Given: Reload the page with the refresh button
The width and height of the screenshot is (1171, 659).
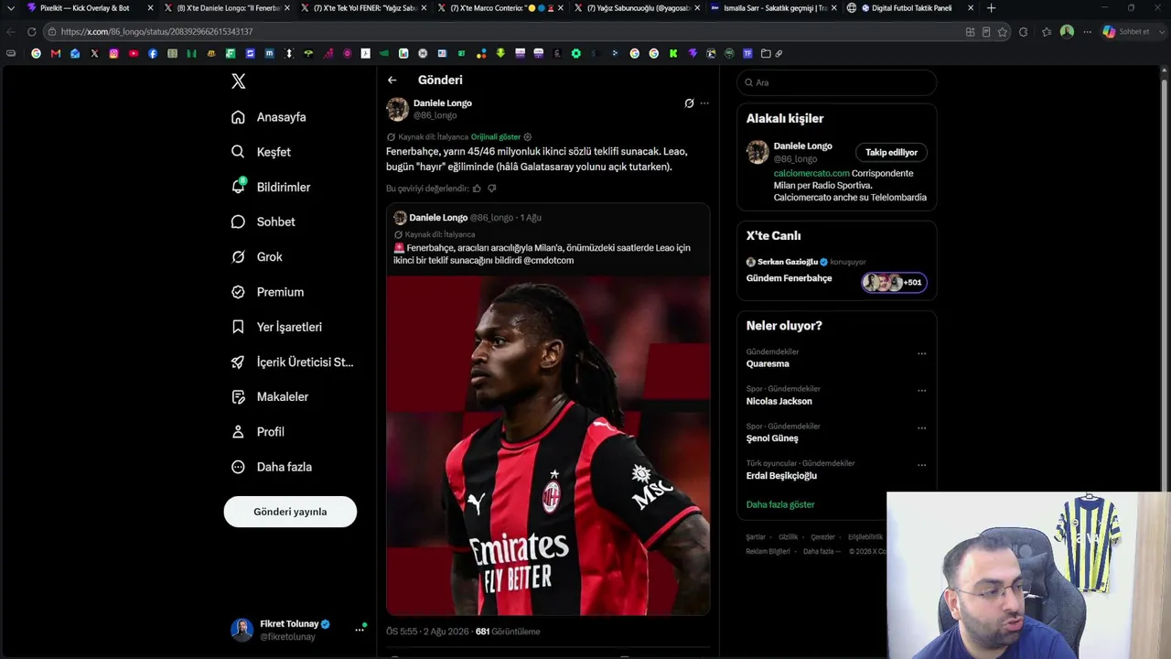Looking at the screenshot, I should (31, 32).
